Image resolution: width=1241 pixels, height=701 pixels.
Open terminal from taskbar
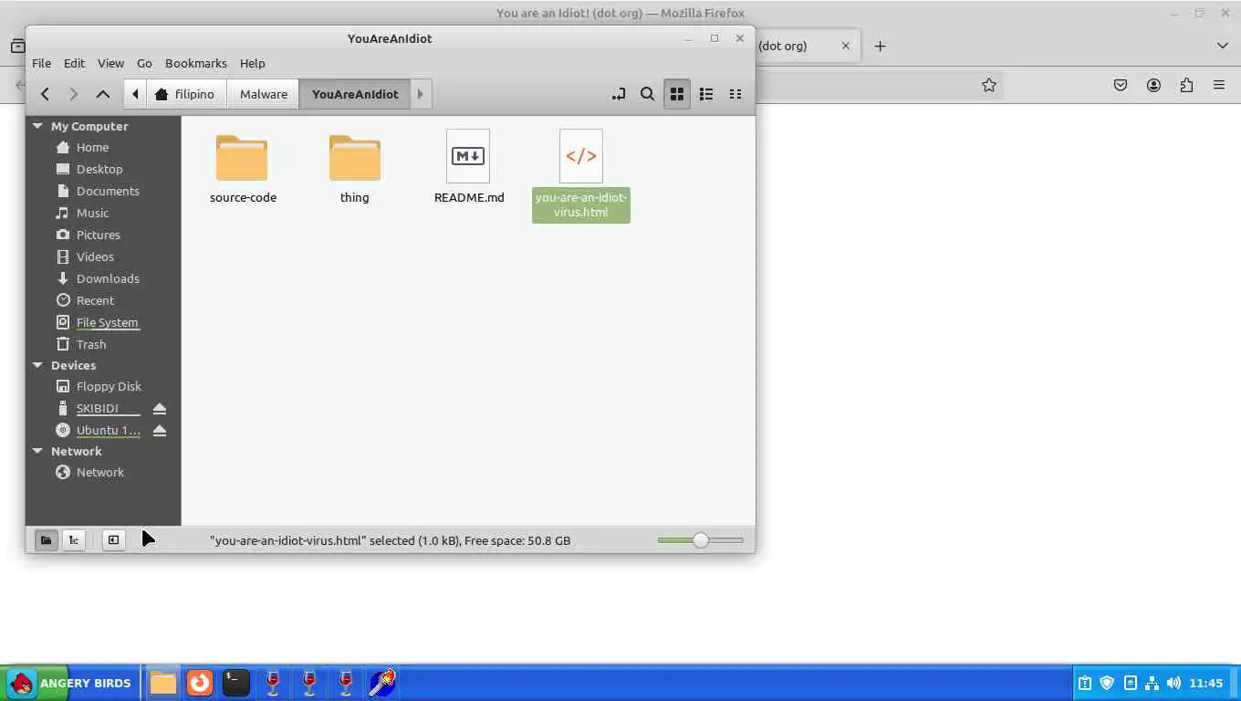coord(236,683)
